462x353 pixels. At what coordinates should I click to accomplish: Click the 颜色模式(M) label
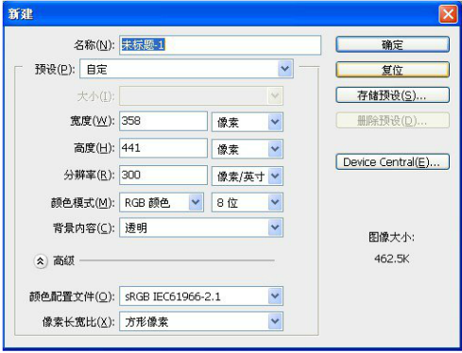[x=82, y=203]
